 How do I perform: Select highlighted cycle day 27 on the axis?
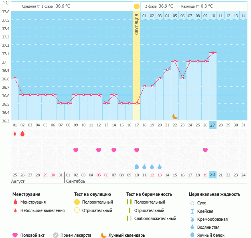pos(213,125)
